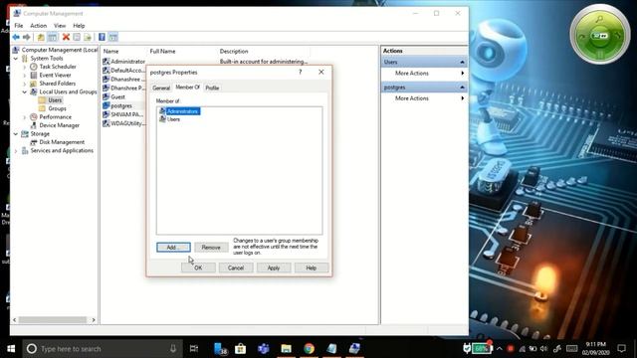The width and height of the screenshot is (637, 358).
Task: Click the red Delete X toolbar icon
Action: coord(66,38)
